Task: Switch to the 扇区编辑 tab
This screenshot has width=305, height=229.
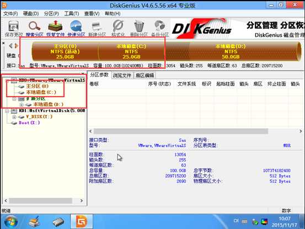Action: (145, 76)
